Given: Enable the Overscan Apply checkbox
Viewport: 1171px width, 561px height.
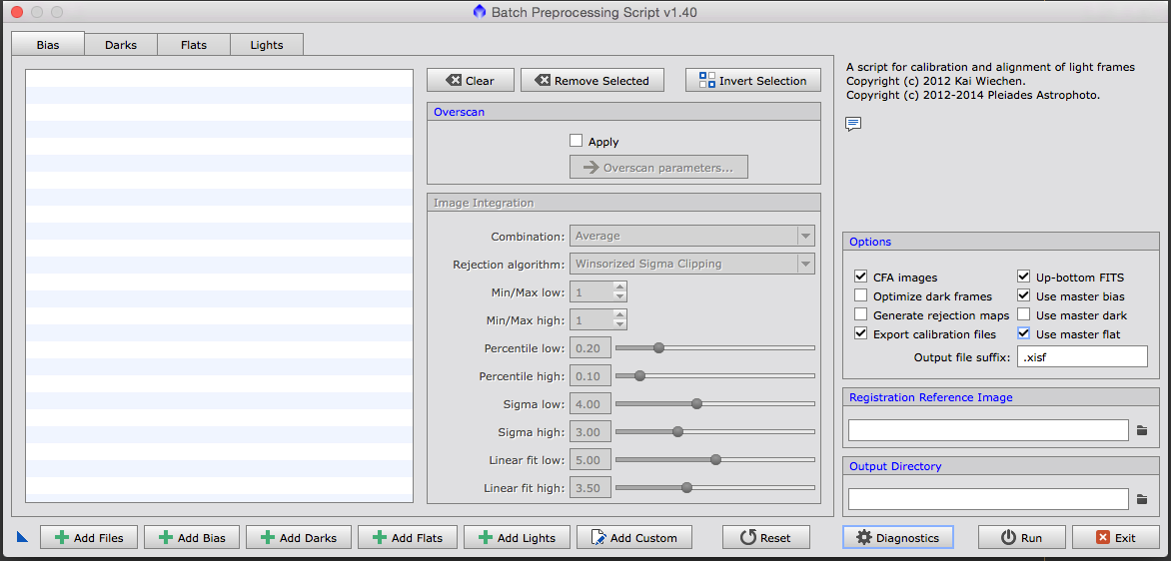Looking at the screenshot, I should coord(576,141).
